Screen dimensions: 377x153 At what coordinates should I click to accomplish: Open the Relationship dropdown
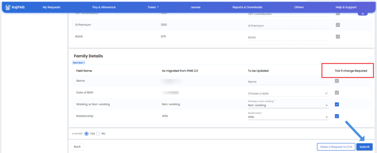pos(288,116)
